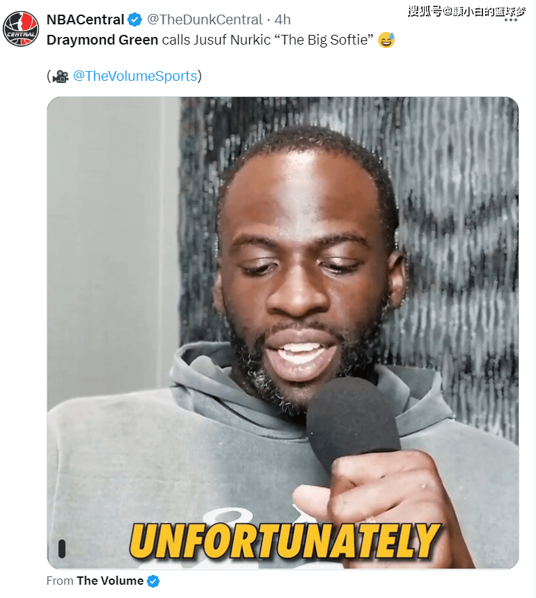Play the Draymond Green video
The height and width of the screenshot is (598, 536).
[283, 332]
